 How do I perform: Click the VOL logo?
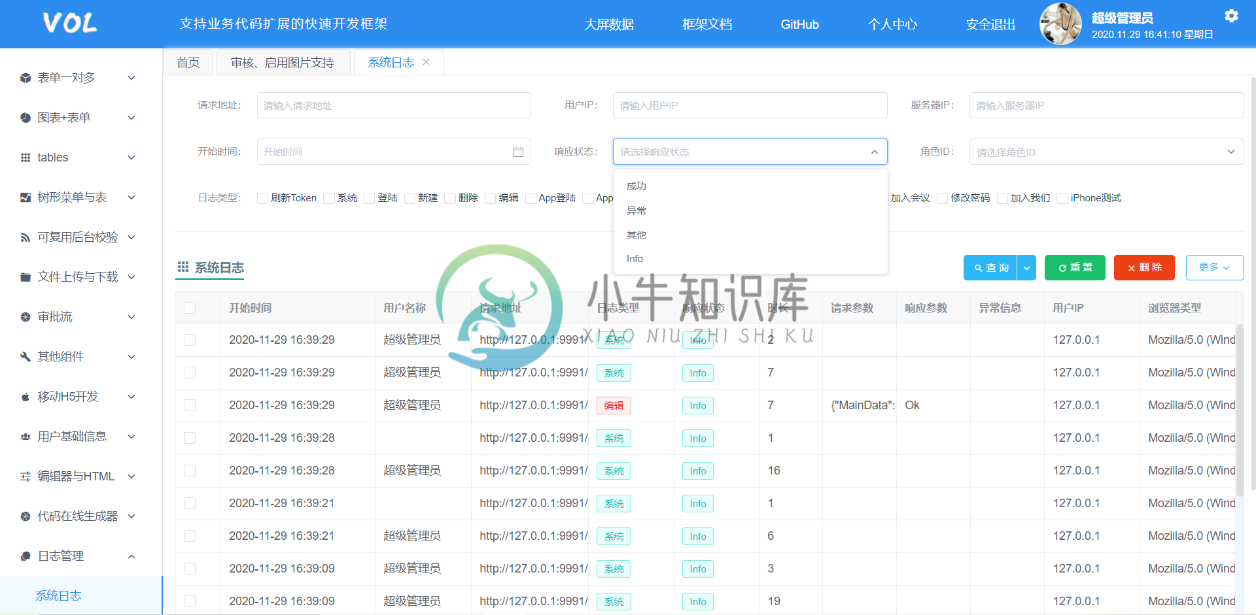(70, 24)
